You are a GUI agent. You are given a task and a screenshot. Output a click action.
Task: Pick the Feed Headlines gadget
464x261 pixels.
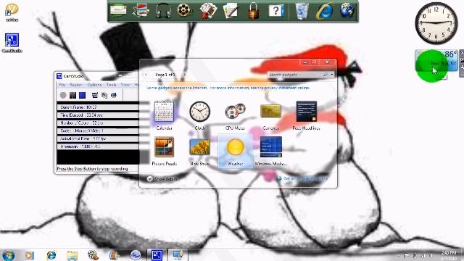306,115
